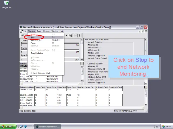
Task: Click the grayed Display Captured Data menu entry
Action: click(x=46, y=50)
